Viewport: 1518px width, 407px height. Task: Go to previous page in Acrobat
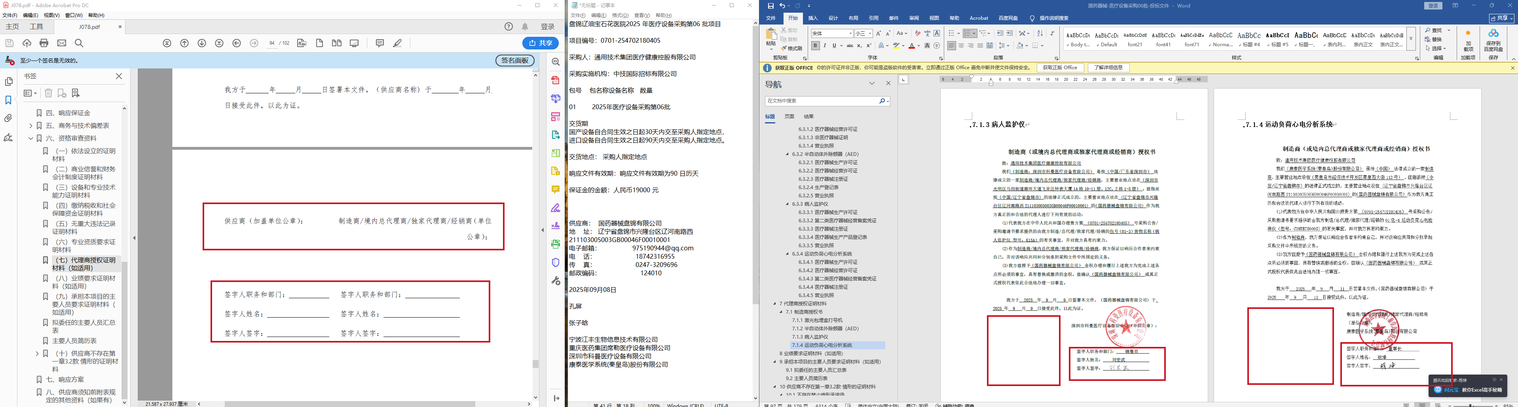184,43
